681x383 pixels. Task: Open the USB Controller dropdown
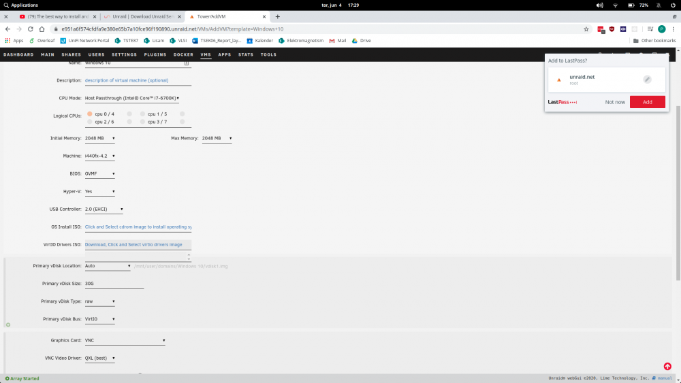(x=104, y=209)
